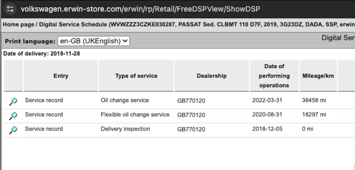The height and width of the screenshot is (170, 355).
Task: Open details magnifier for Delivery inspection record
Action: pos(13,130)
